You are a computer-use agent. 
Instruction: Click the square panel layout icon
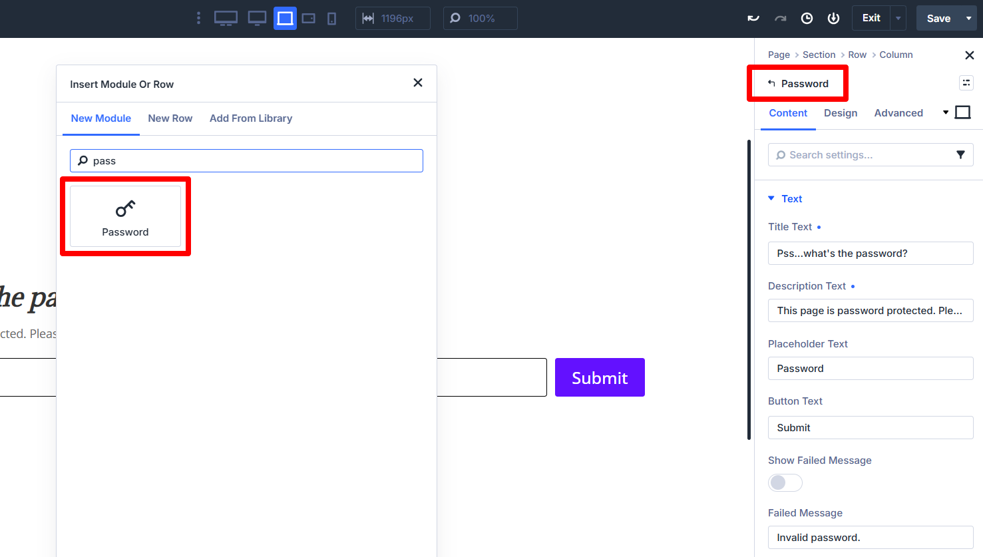[962, 112]
